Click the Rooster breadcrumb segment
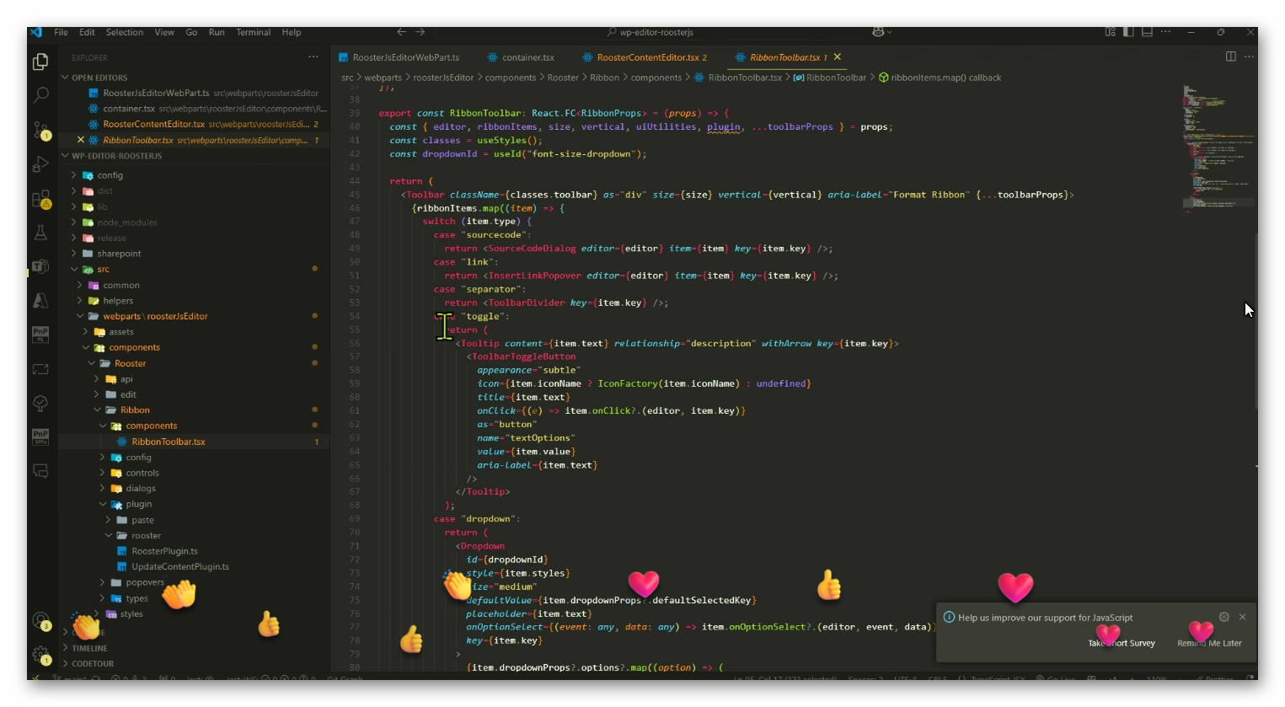The image size is (1285, 707). 563,78
